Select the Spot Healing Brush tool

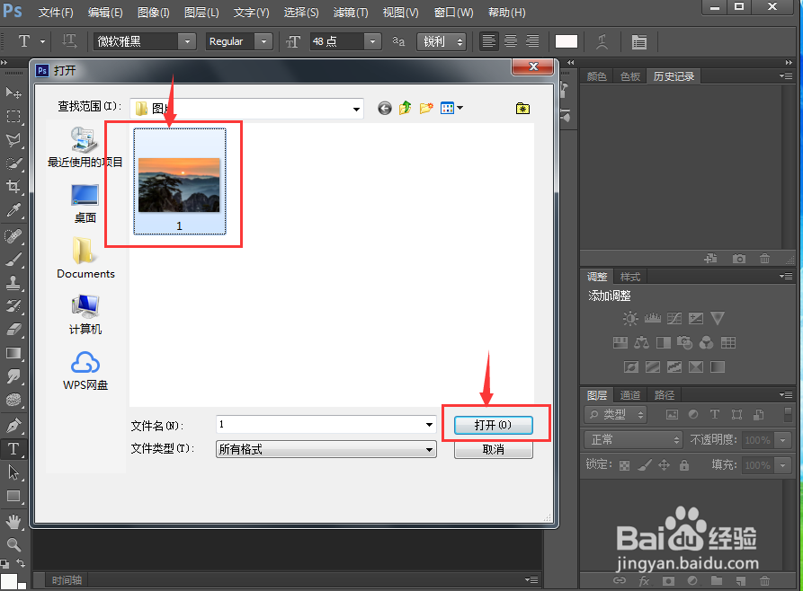[13, 236]
